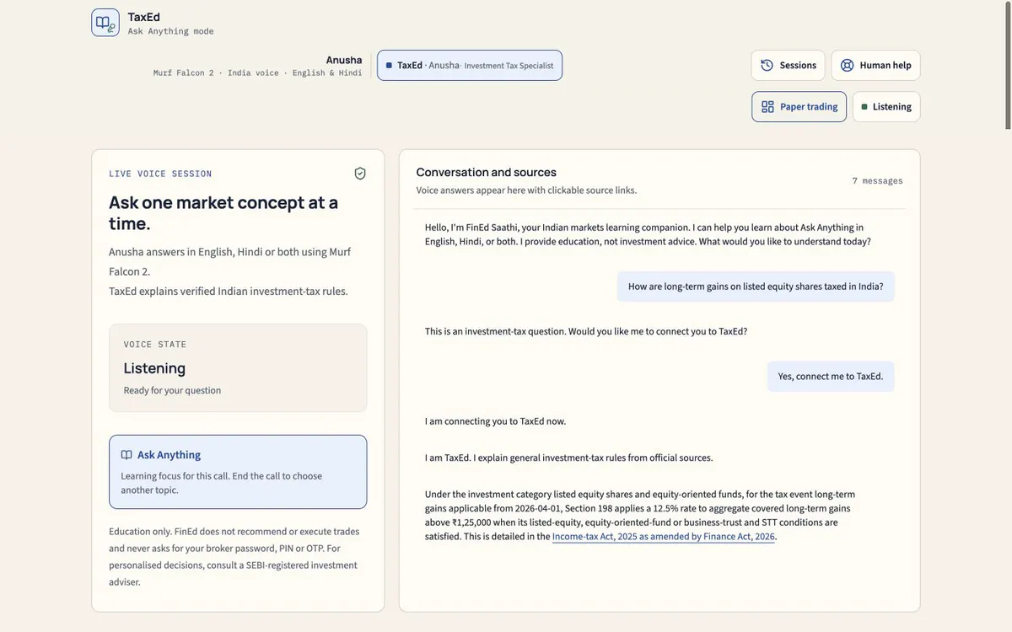Image resolution: width=1012 pixels, height=632 pixels.
Task: Toggle the Listening status button
Action: pos(886,107)
